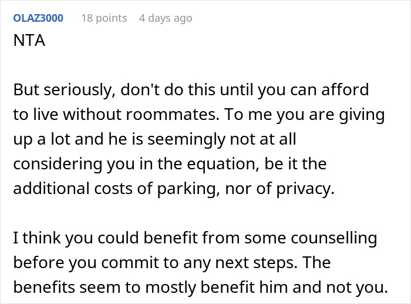Click the last line 'benefits seem to mostly benefit him'
This screenshot has height=304, width=411.
point(201,288)
